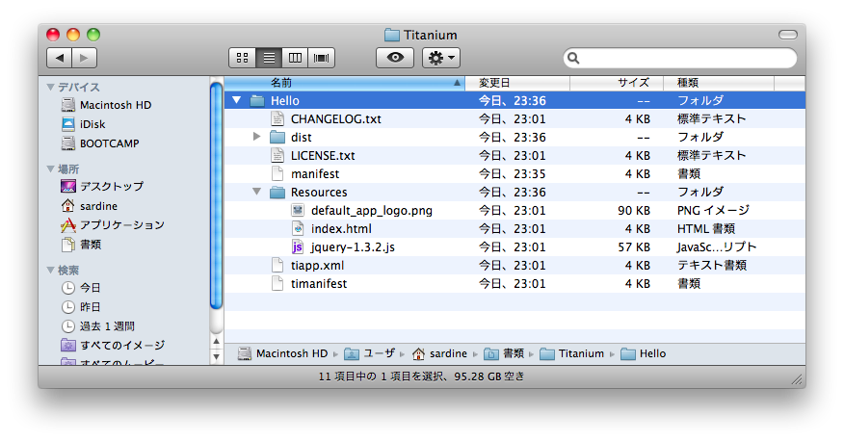Viewport: 844px width, 441px height.
Task: Select the Hello folder icon
Action: point(257,100)
